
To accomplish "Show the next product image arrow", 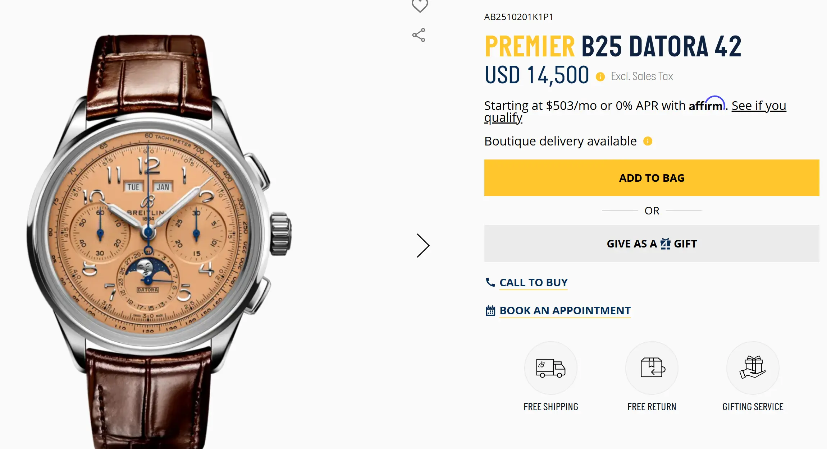I will click(x=423, y=246).
